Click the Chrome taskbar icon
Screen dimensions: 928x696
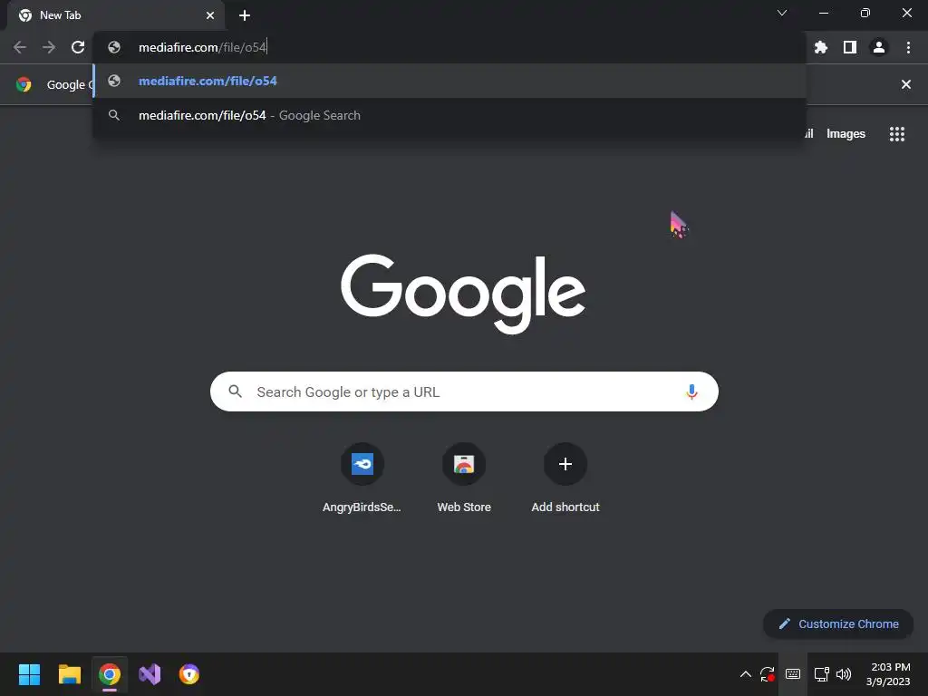pyautogui.click(x=110, y=674)
